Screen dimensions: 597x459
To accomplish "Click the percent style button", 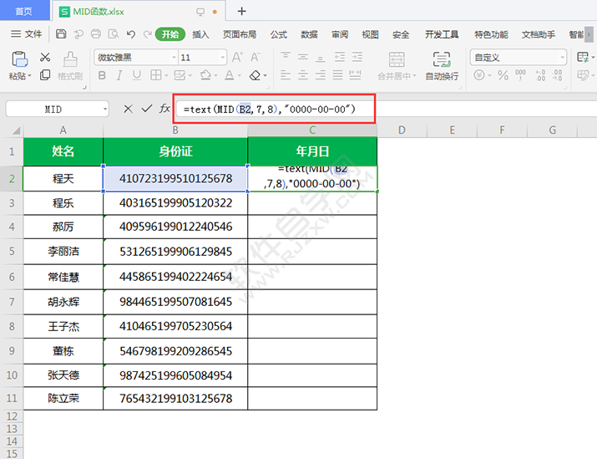I will (x=503, y=75).
